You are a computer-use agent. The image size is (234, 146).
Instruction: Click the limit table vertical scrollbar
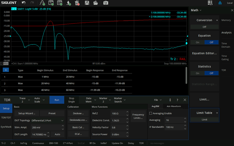tap(186, 76)
